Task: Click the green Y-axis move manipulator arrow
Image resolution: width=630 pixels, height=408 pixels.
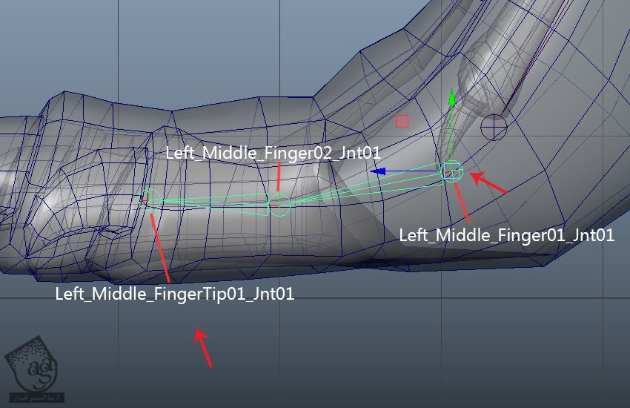Action: coord(451,98)
